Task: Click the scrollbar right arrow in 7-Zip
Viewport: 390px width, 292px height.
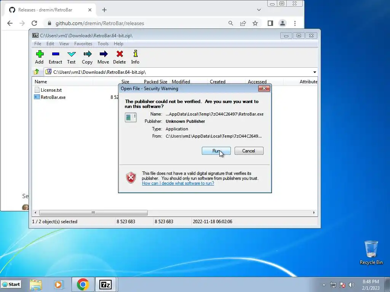Action: click(x=314, y=213)
